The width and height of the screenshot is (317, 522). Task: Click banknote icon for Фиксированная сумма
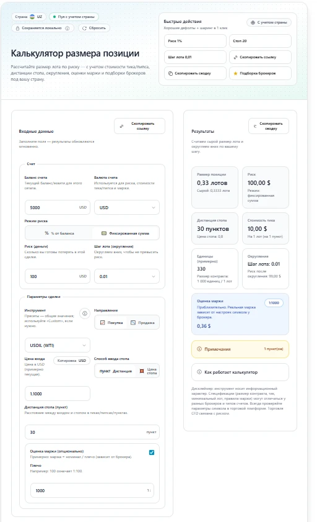click(104, 233)
